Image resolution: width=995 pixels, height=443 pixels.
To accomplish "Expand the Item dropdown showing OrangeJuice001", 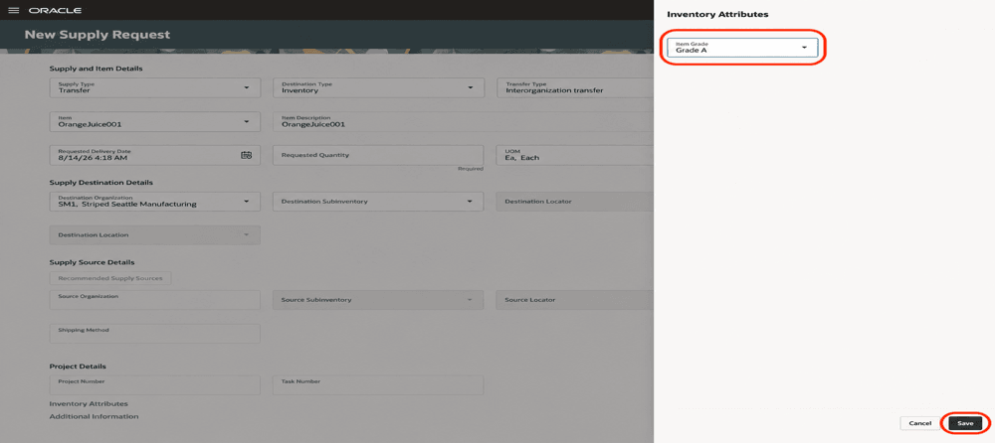I will (246, 122).
